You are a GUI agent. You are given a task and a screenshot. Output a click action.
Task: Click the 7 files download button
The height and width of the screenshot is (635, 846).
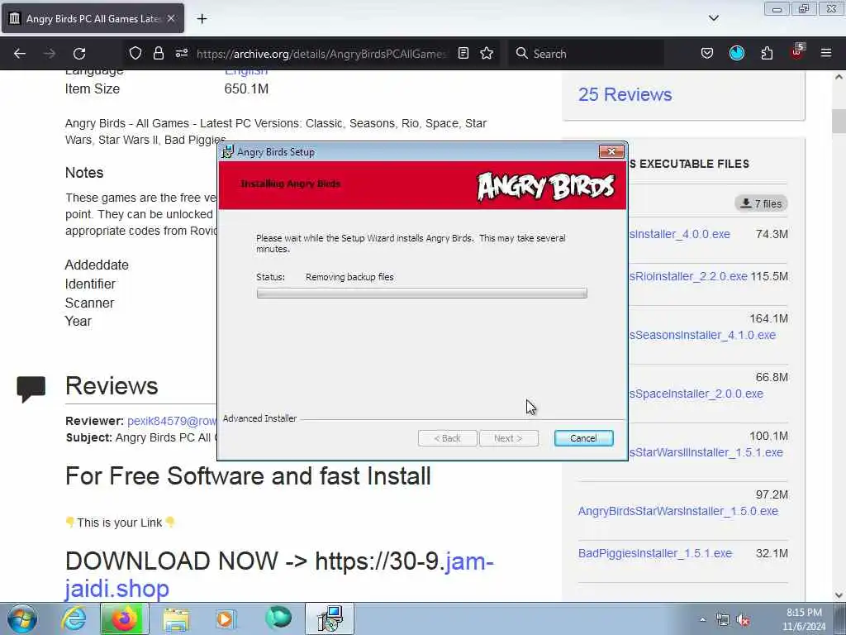(x=761, y=203)
